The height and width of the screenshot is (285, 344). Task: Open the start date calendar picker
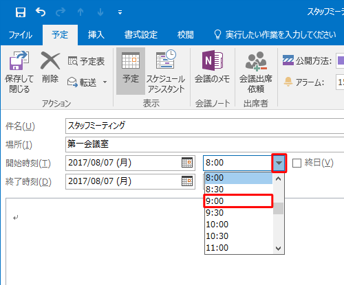pos(187,163)
